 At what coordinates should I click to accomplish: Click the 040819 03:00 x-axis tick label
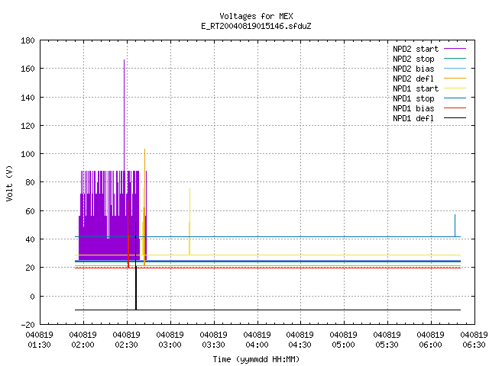point(170,340)
